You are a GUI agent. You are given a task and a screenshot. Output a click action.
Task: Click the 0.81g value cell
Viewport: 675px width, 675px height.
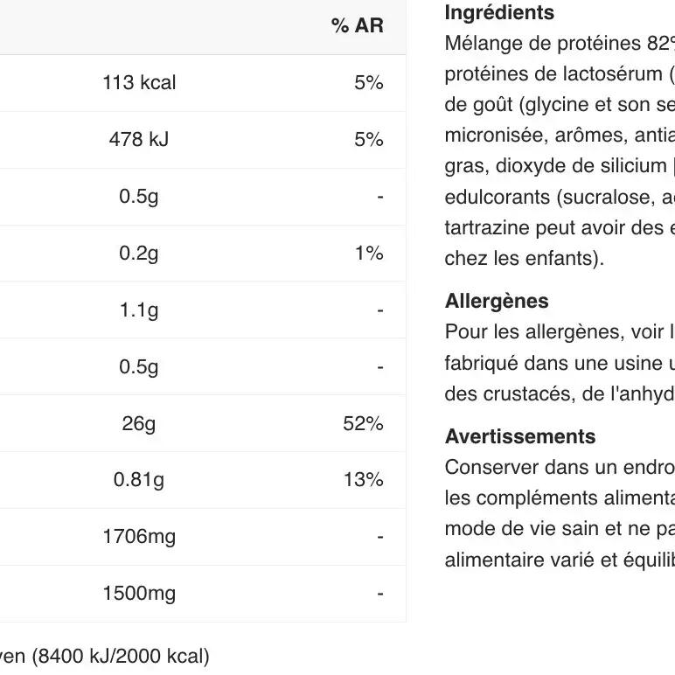pos(139,480)
